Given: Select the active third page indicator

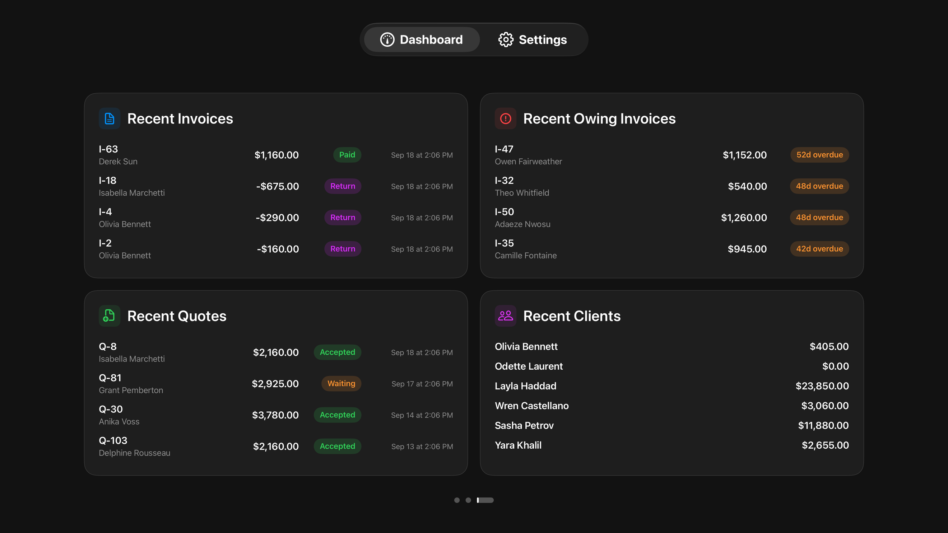Looking at the screenshot, I should click(485, 500).
